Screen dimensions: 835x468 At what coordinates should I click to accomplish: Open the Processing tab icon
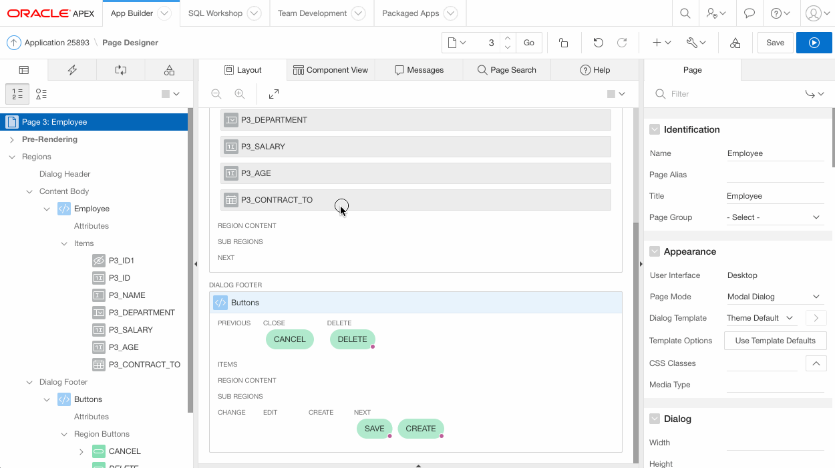click(x=121, y=70)
